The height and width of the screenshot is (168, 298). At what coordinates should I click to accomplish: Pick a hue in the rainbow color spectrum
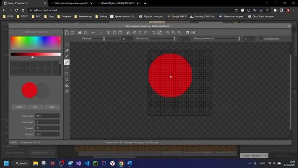[x=36, y=43]
